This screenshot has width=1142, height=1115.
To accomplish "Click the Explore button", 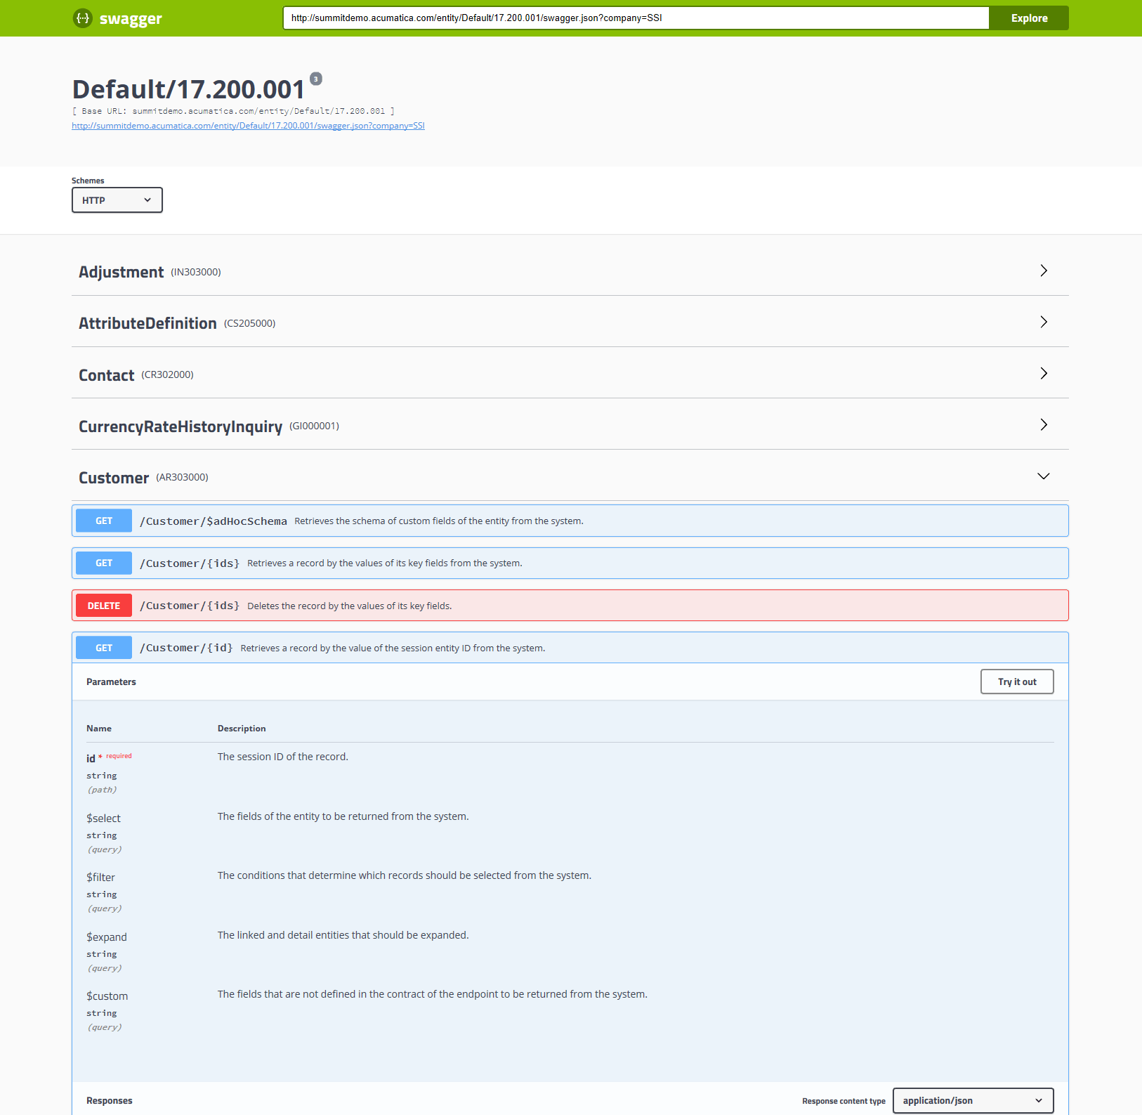I will [x=1029, y=18].
